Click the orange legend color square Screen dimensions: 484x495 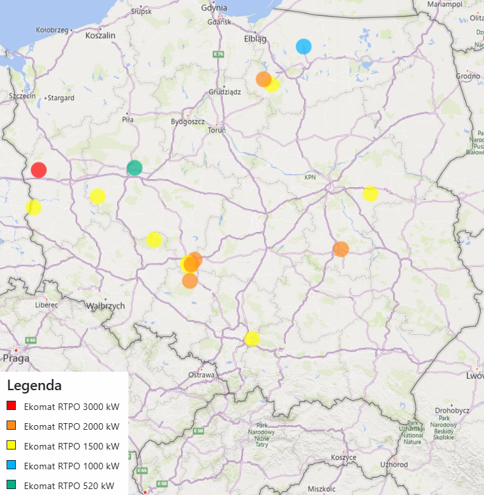11,426
